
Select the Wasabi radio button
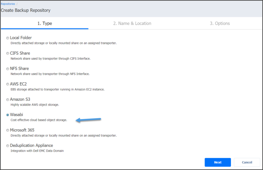[8, 115]
